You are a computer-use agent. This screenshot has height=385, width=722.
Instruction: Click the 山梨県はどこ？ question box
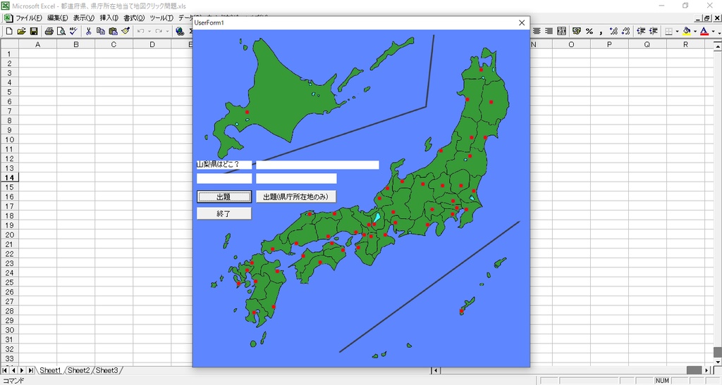[x=224, y=165]
